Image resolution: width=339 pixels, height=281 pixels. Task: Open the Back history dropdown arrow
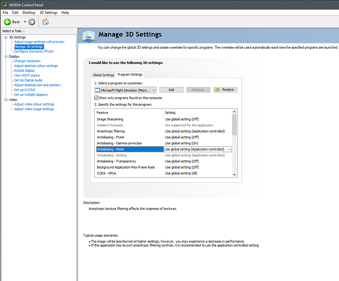(25, 22)
